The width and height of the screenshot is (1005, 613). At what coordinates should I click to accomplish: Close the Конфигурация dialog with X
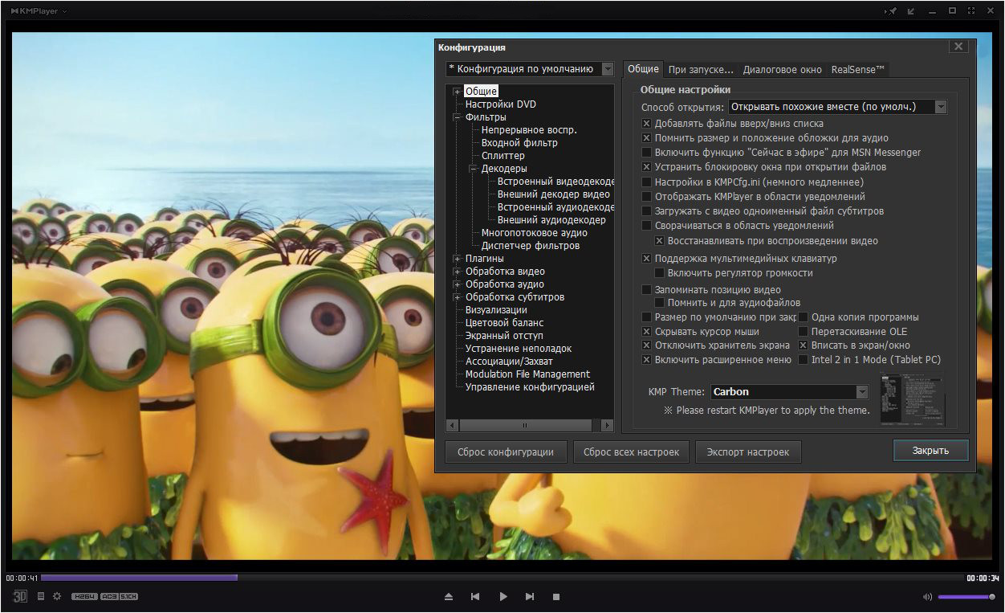(958, 47)
